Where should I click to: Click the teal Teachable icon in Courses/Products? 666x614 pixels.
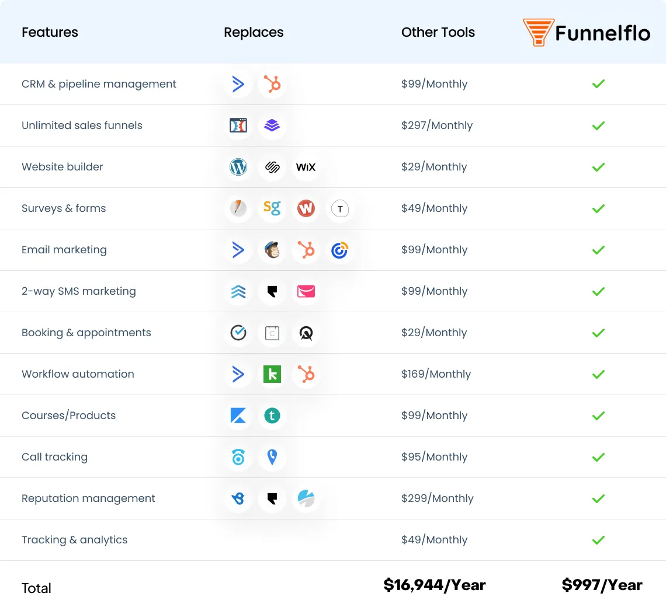pos(272,416)
